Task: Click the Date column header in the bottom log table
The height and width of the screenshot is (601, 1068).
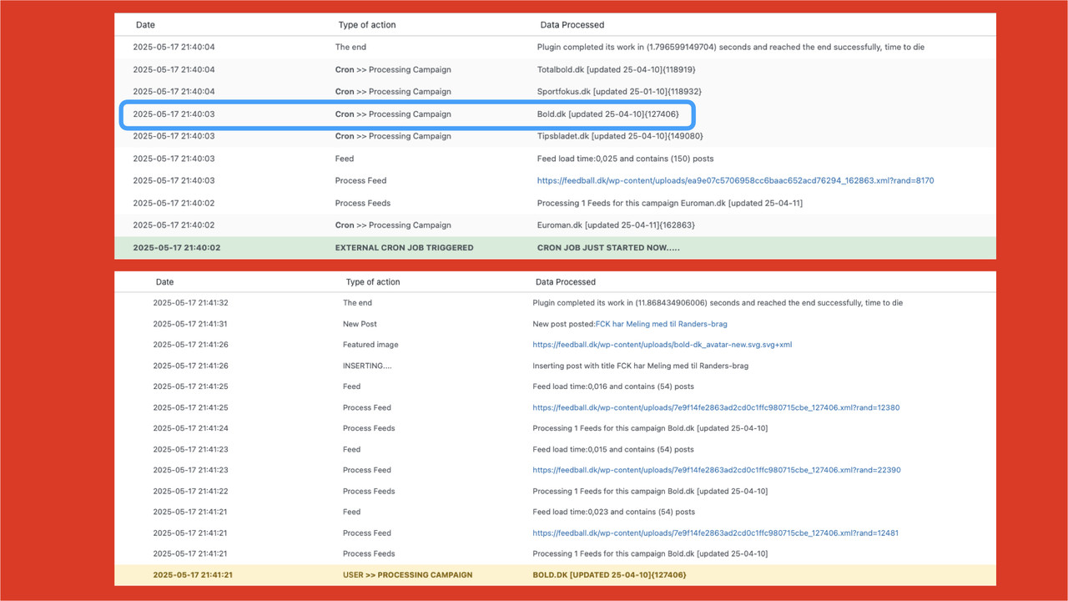Action: point(164,282)
